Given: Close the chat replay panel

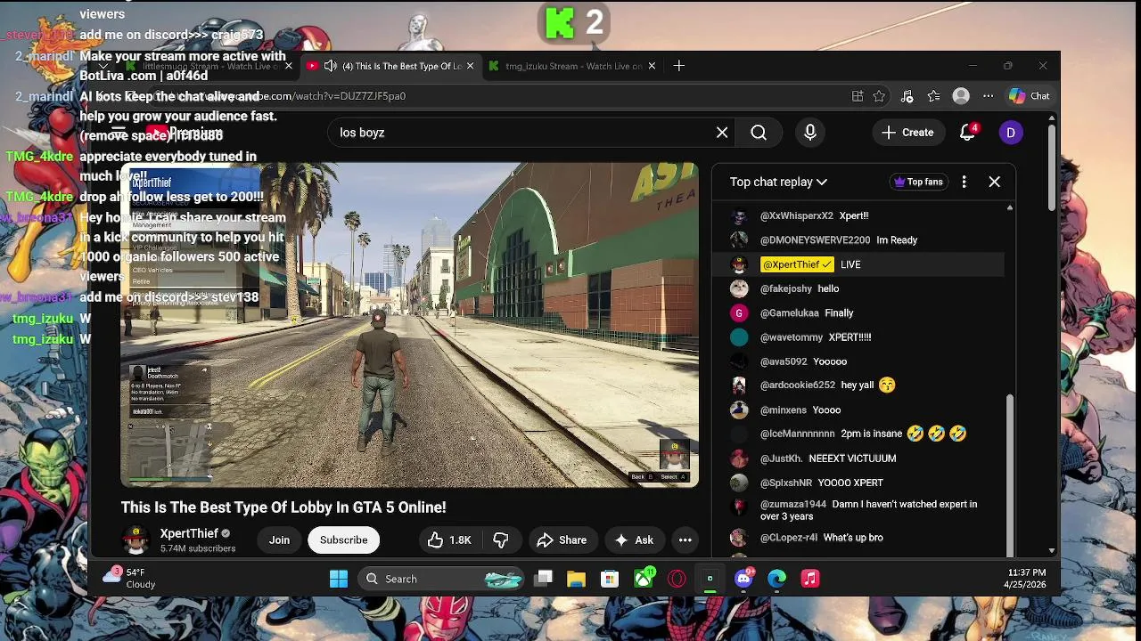Looking at the screenshot, I should click(995, 182).
